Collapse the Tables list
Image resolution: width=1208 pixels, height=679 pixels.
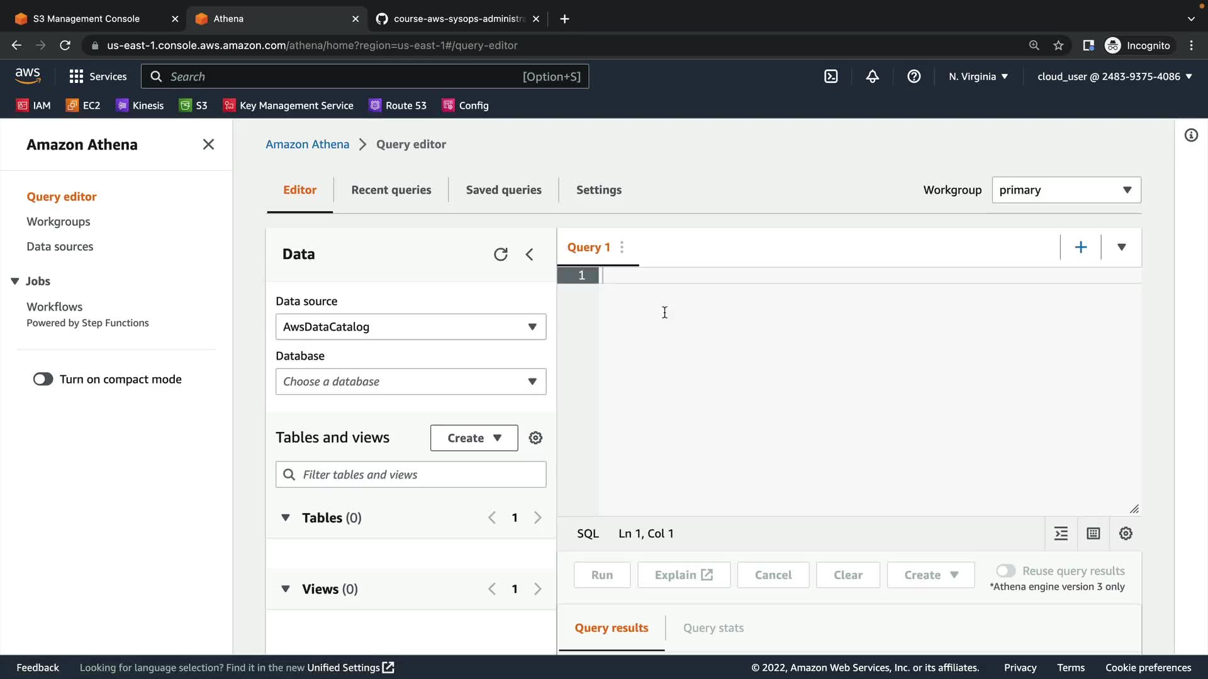tap(286, 517)
